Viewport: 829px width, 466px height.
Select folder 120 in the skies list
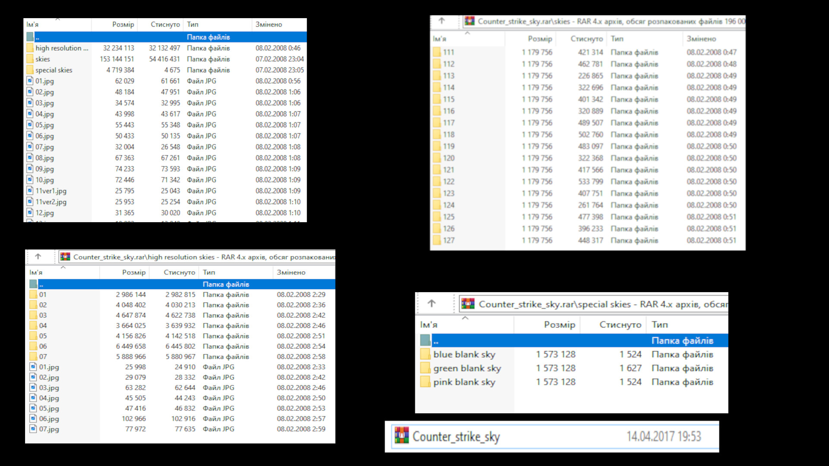(449, 158)
